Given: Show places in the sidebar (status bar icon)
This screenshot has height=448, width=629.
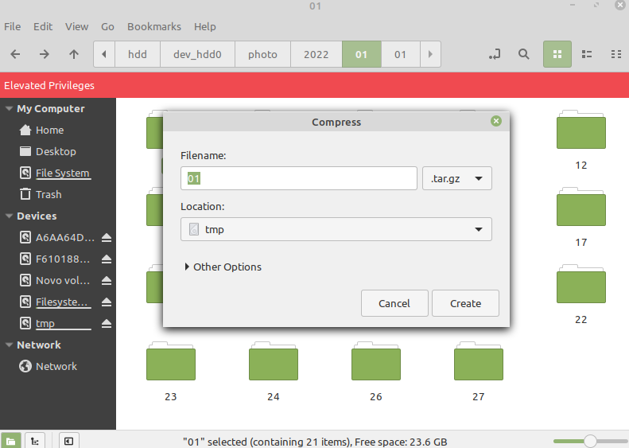Looking at the screenshot, I should [x=11, y=442].
